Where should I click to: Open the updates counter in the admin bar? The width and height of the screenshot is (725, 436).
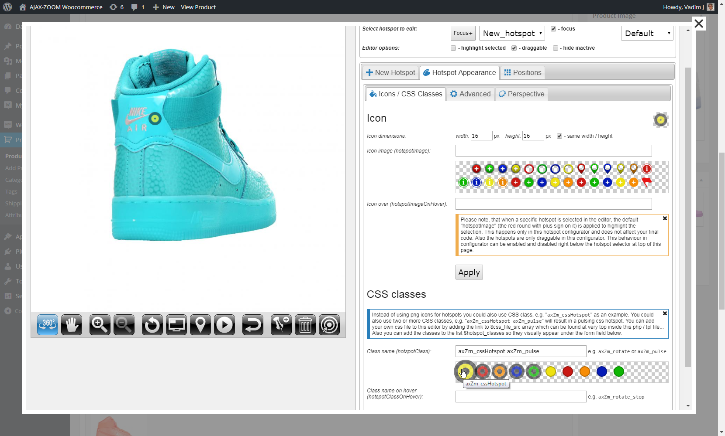coord(117,7)
